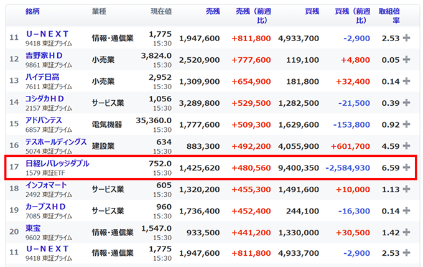Image resolution: width=423 pixels, height=267 pixels.
Task: Click the 買残 change -2,584,930
Action: point(348,168)
